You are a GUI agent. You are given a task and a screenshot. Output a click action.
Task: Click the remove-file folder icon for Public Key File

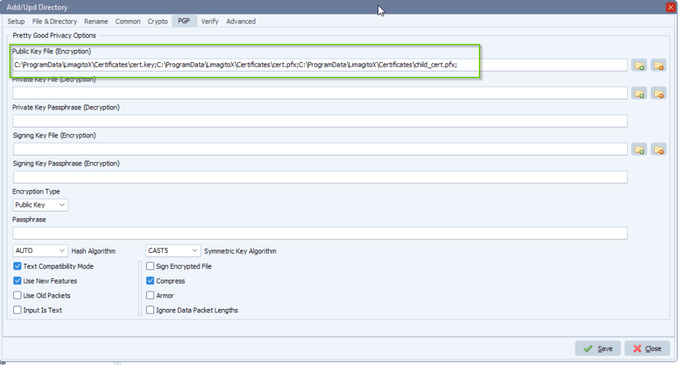click(658, 65)
